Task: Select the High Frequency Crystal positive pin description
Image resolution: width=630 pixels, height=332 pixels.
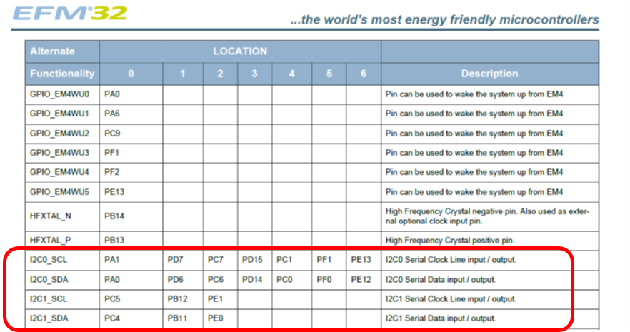Action: point(451,241)
